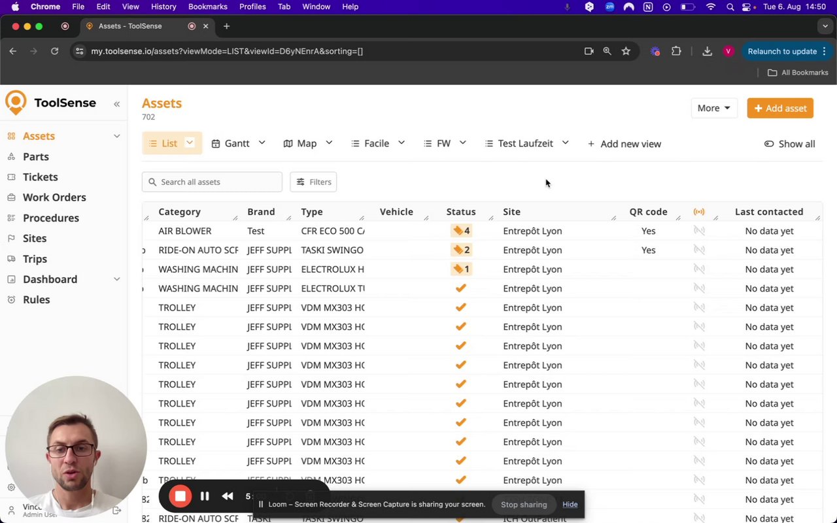Open Spotlight search in the menu bar
This screenshot has width=837, height=523.
pyautogui.click(x=730, y=7)
